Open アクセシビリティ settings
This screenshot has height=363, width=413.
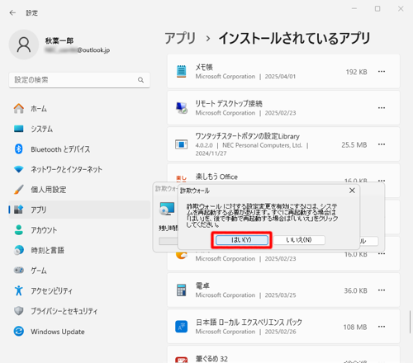pos(79,290)
